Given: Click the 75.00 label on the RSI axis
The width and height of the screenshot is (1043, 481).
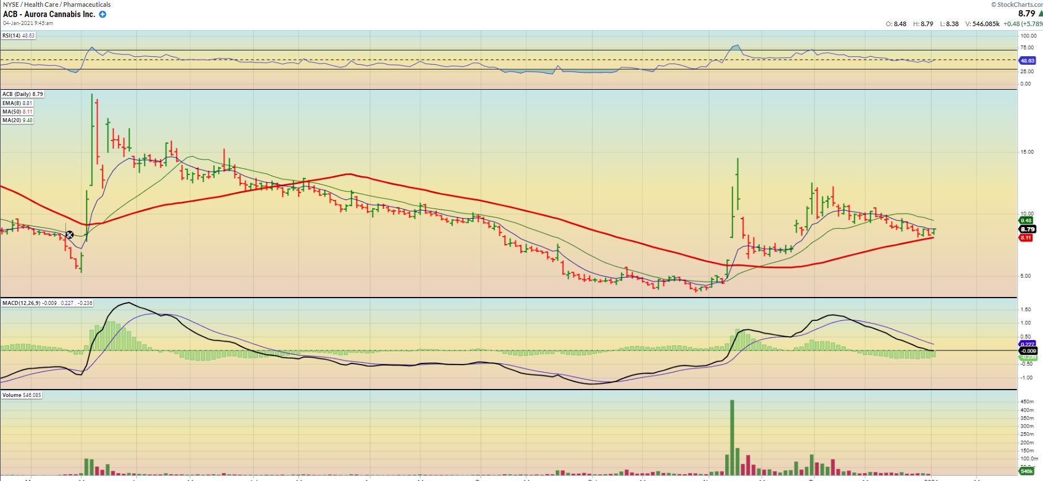Looking at the screenshot, I should point(1027,48).
